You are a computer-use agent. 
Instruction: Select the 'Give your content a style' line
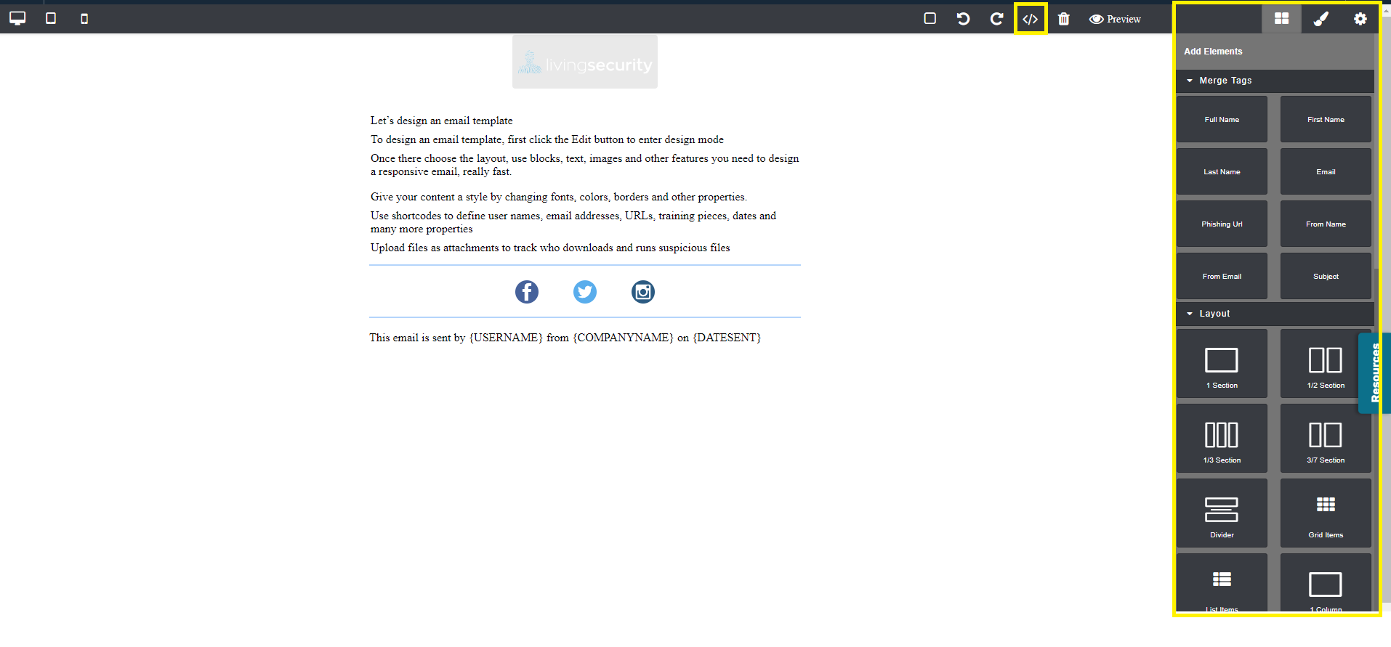point(559,197)
